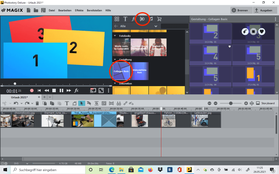Collapse the Fotolooks section
The image size is (279, 174).
pyautogui.click(x=115, y=36)
